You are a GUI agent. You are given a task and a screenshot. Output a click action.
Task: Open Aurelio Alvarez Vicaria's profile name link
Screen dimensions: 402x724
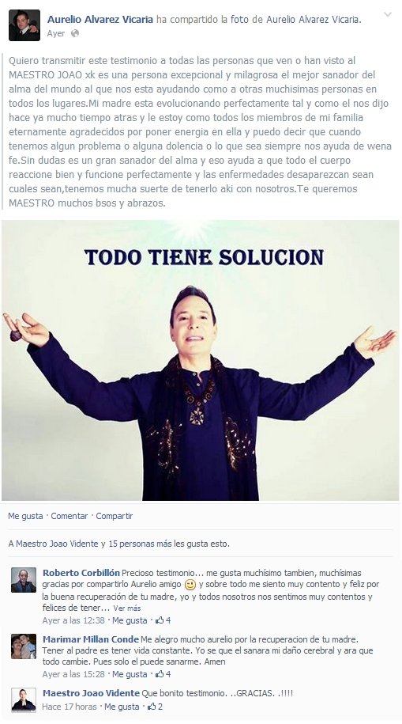(100, 20)
